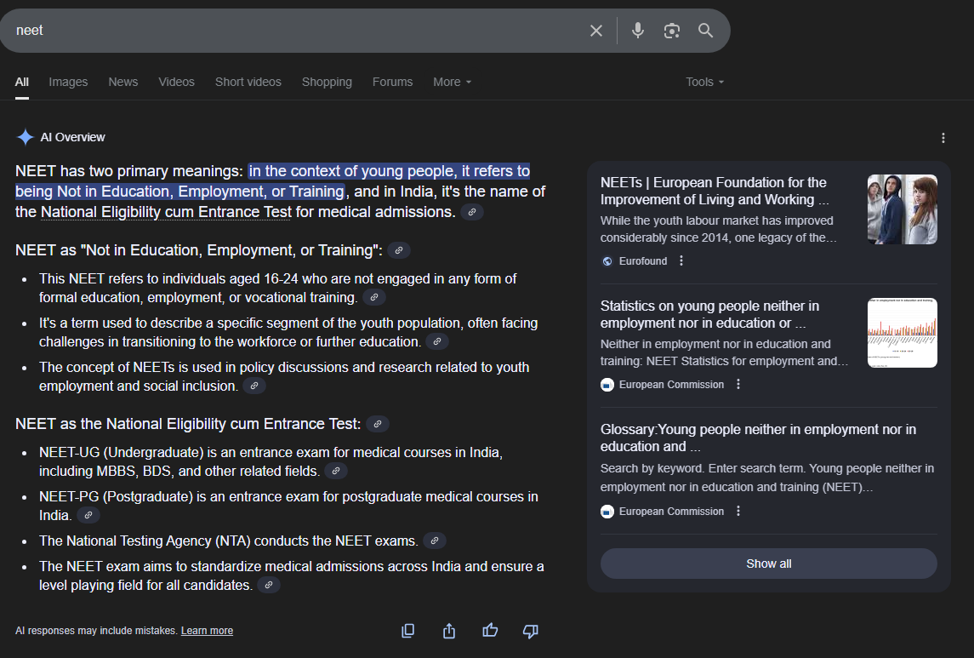Click the Show all sources button
Screen dimensions: 974x658
(x=768, y=564)
